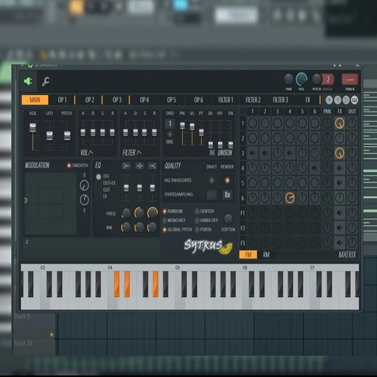Click mute icon in matrix row 3 column 4

pos(290,153)
